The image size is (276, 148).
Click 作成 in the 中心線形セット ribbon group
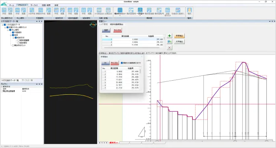[4, 11]
